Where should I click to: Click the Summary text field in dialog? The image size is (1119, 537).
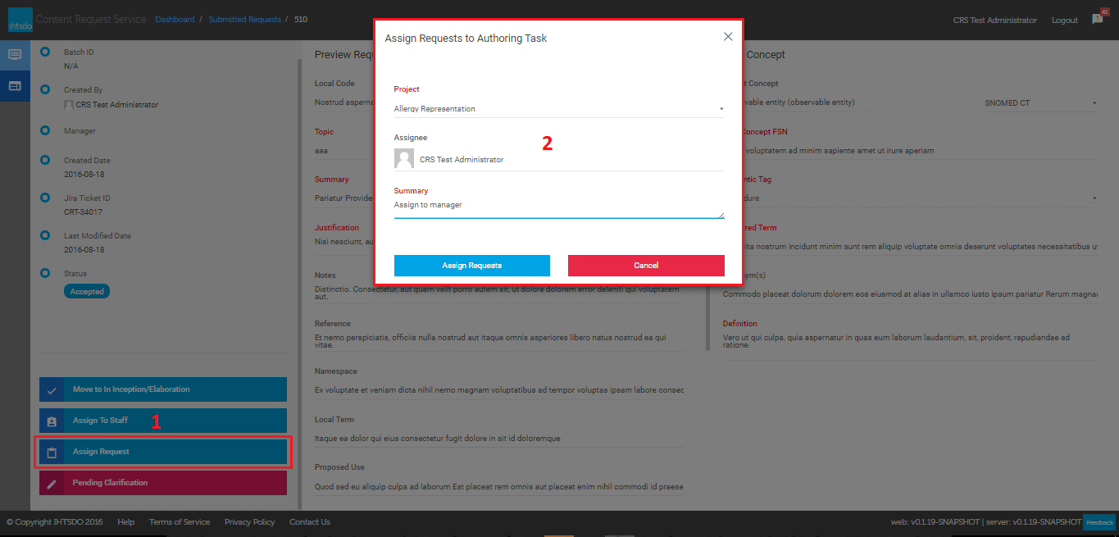tap(558, 206)
